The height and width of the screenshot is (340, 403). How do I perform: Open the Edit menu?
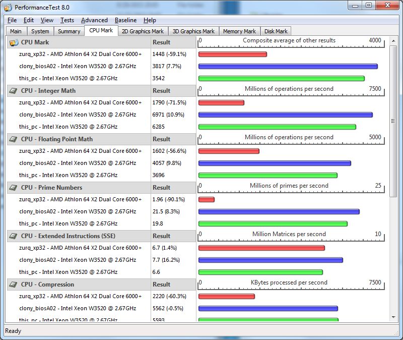pos(29,20)
